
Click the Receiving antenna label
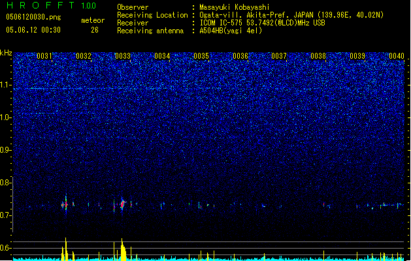click(150, 31)
